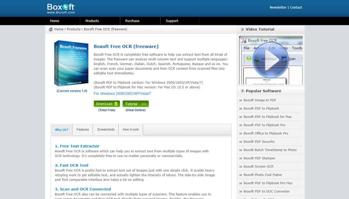Open the Newsletter link

pos(278,7)
